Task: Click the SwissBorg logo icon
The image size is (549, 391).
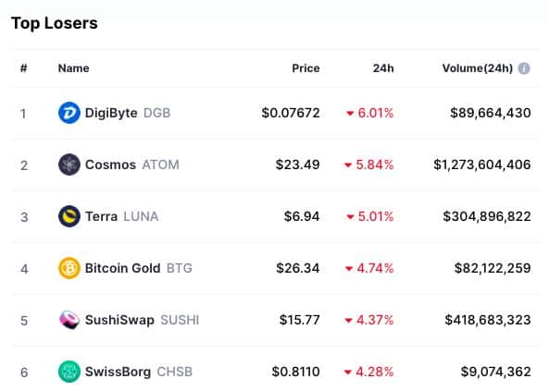Action: (x=69, y=372)
